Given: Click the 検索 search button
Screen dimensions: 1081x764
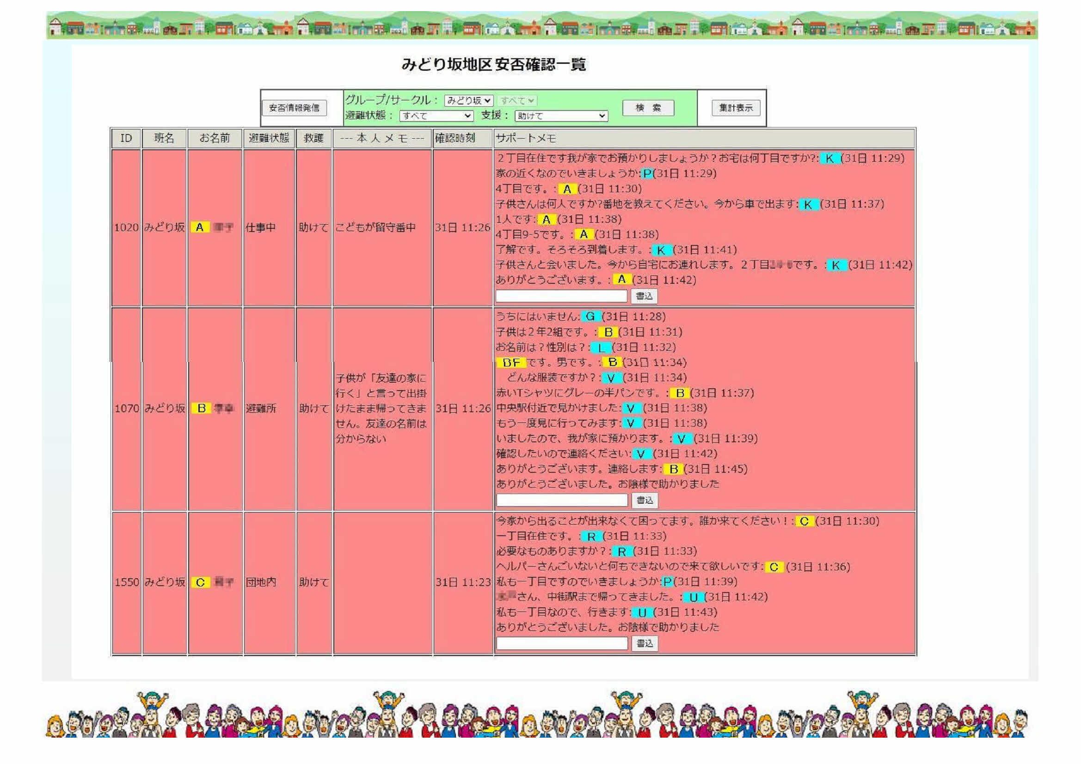Looking at the screenshot, I should pyautogui.click(x=648, y=108).
